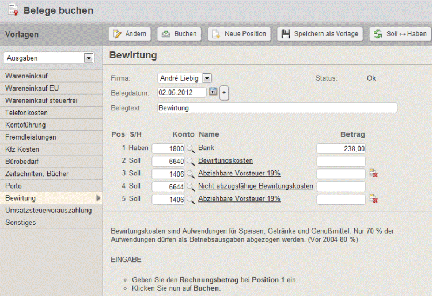Viewport: 432px width, 296px height.
Task: Click the Ändern button
Action: pos(130,34)
